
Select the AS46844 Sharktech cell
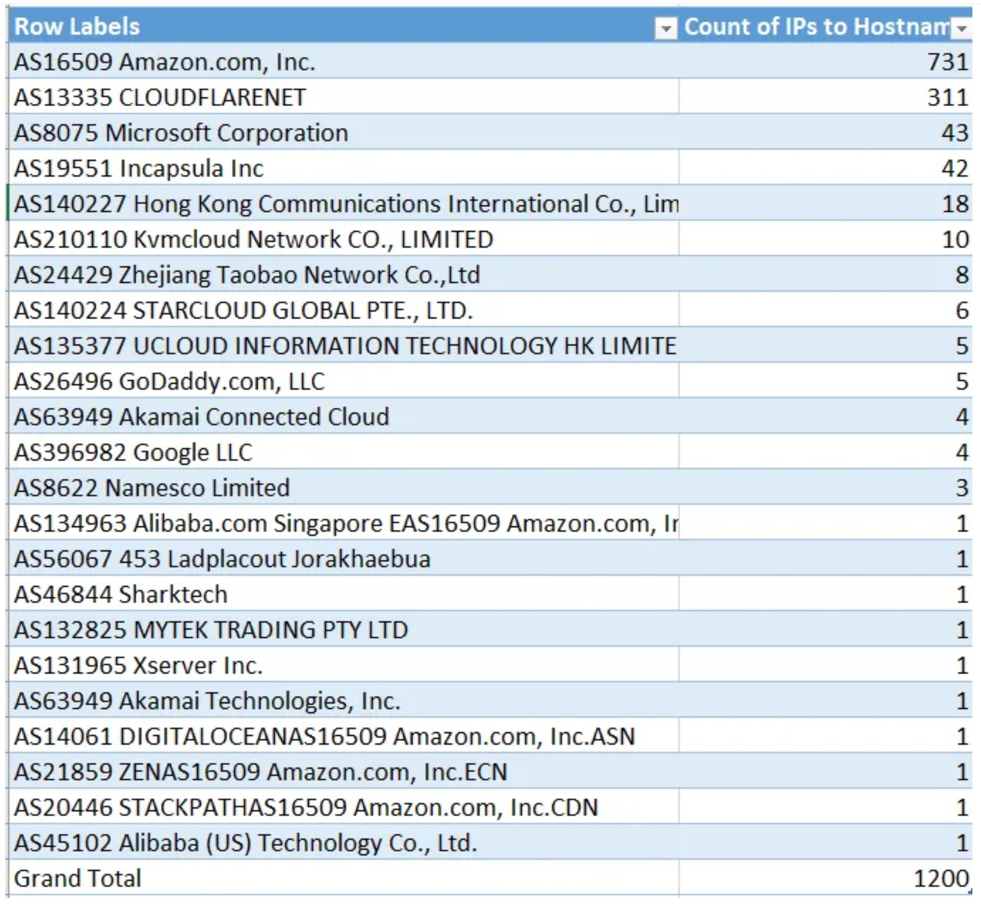[120, 595]
